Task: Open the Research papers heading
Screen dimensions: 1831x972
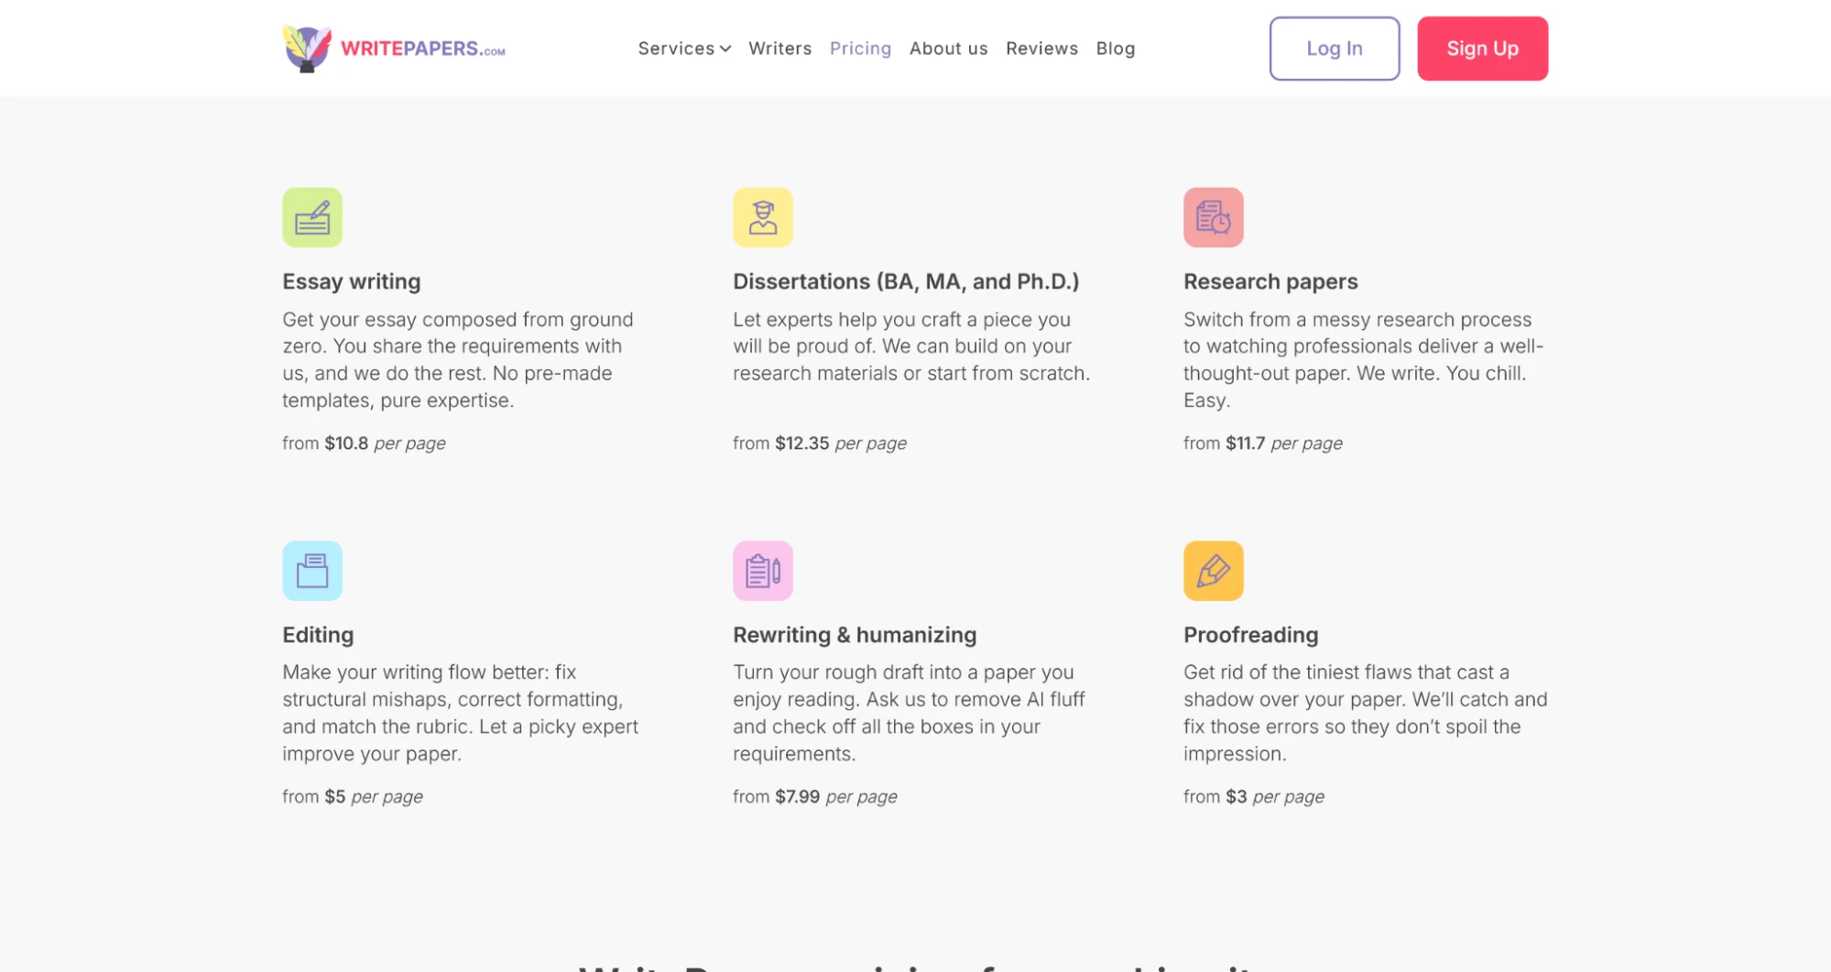Action: coord(1270,281)
